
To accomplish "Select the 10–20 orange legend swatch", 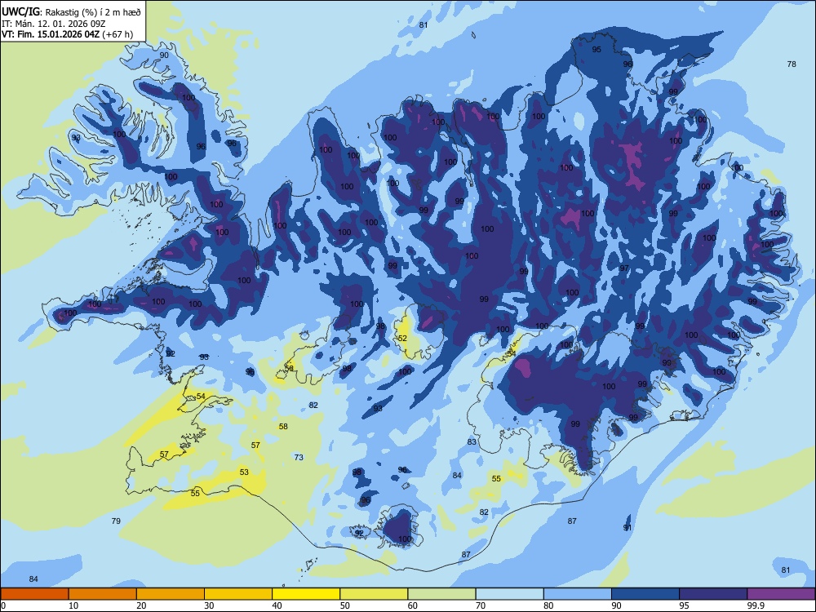I will (x=103, y=594).
